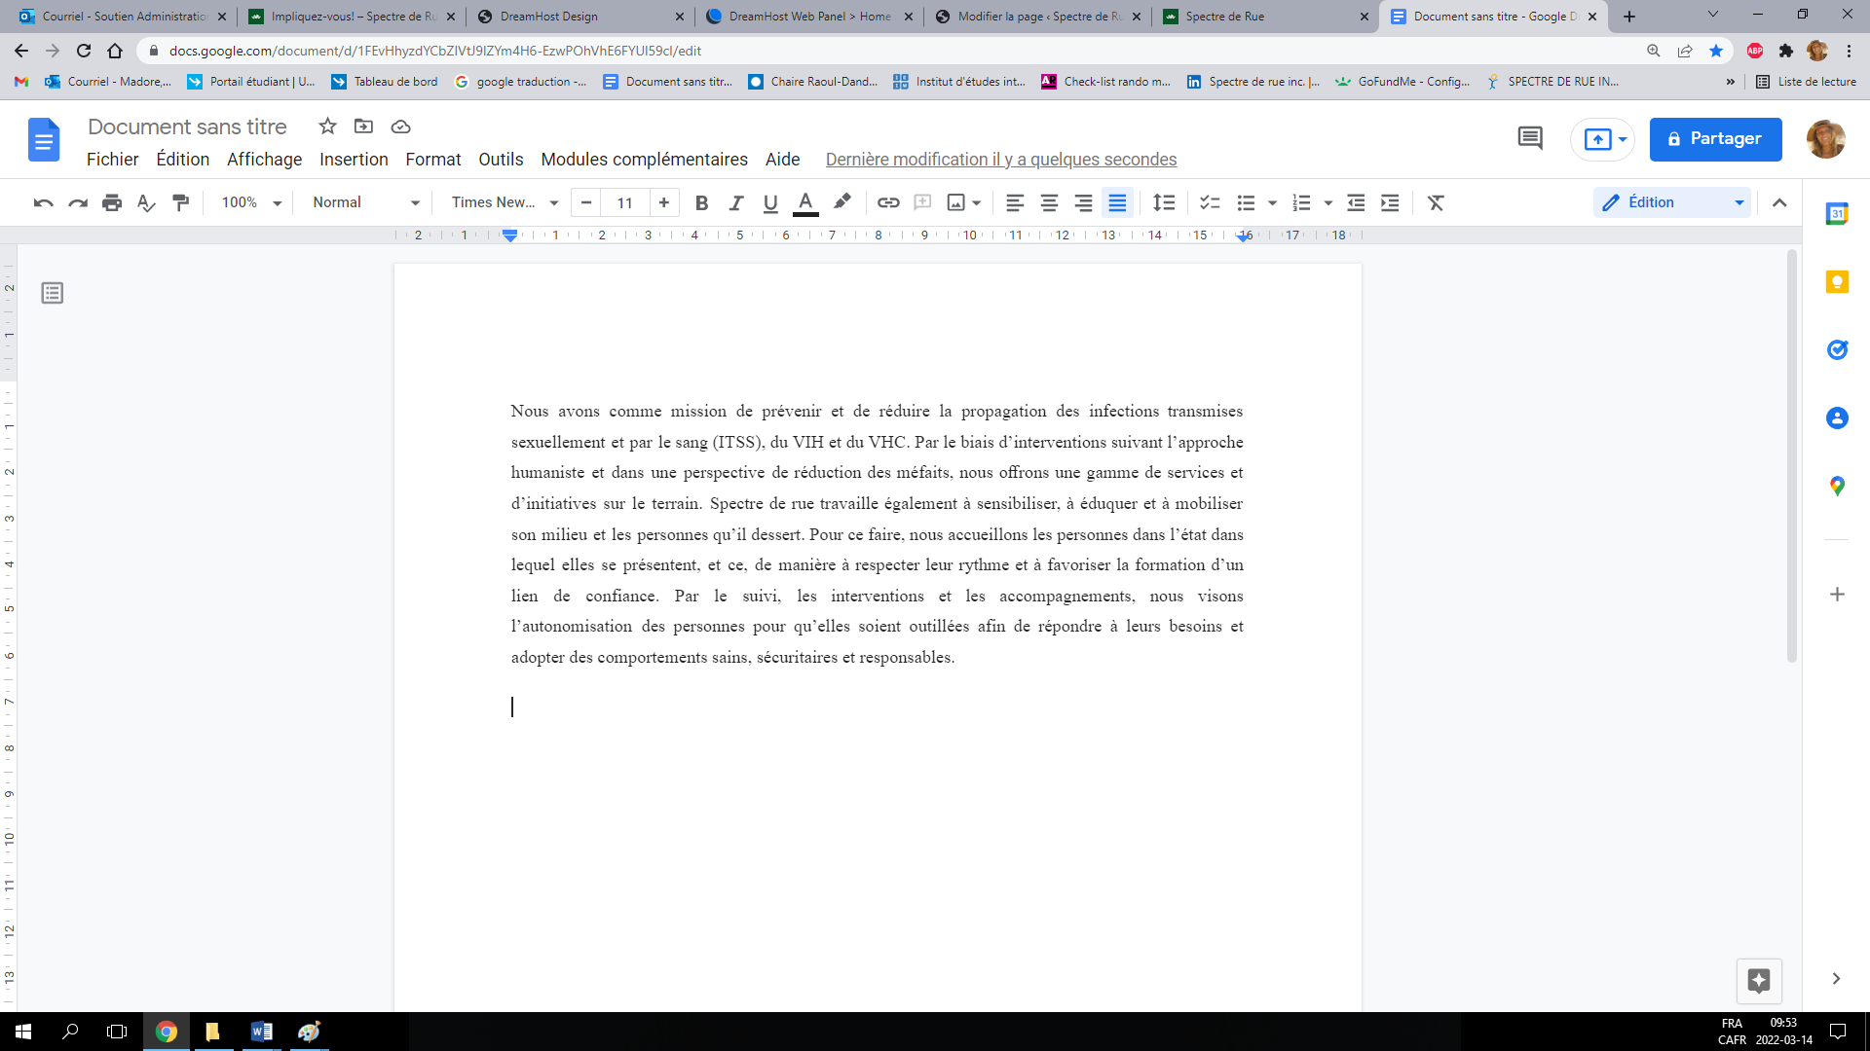Open the Times New Roman font dropdown
1870x1051 pixels.
click(505, 202)
